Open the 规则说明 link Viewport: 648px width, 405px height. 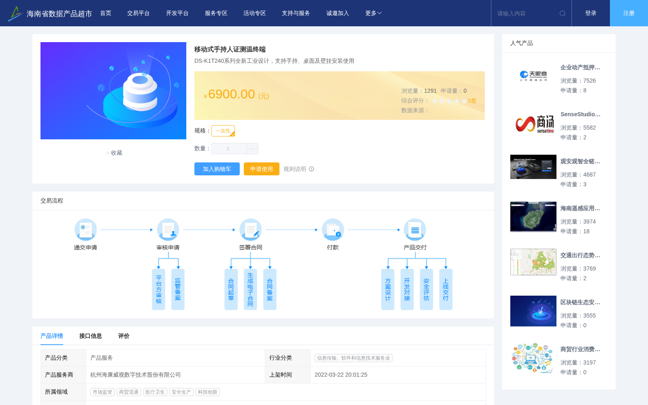click(295, 169)
